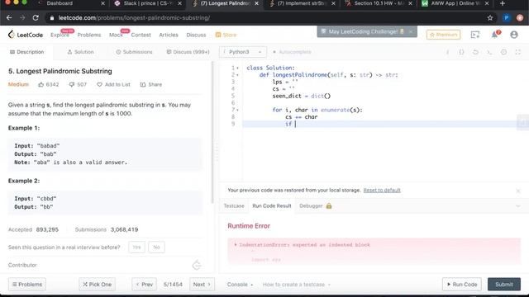The image size is (529, 297).
Task: Click the thumbs-up likes icon 6342
Action: point(41,84)
